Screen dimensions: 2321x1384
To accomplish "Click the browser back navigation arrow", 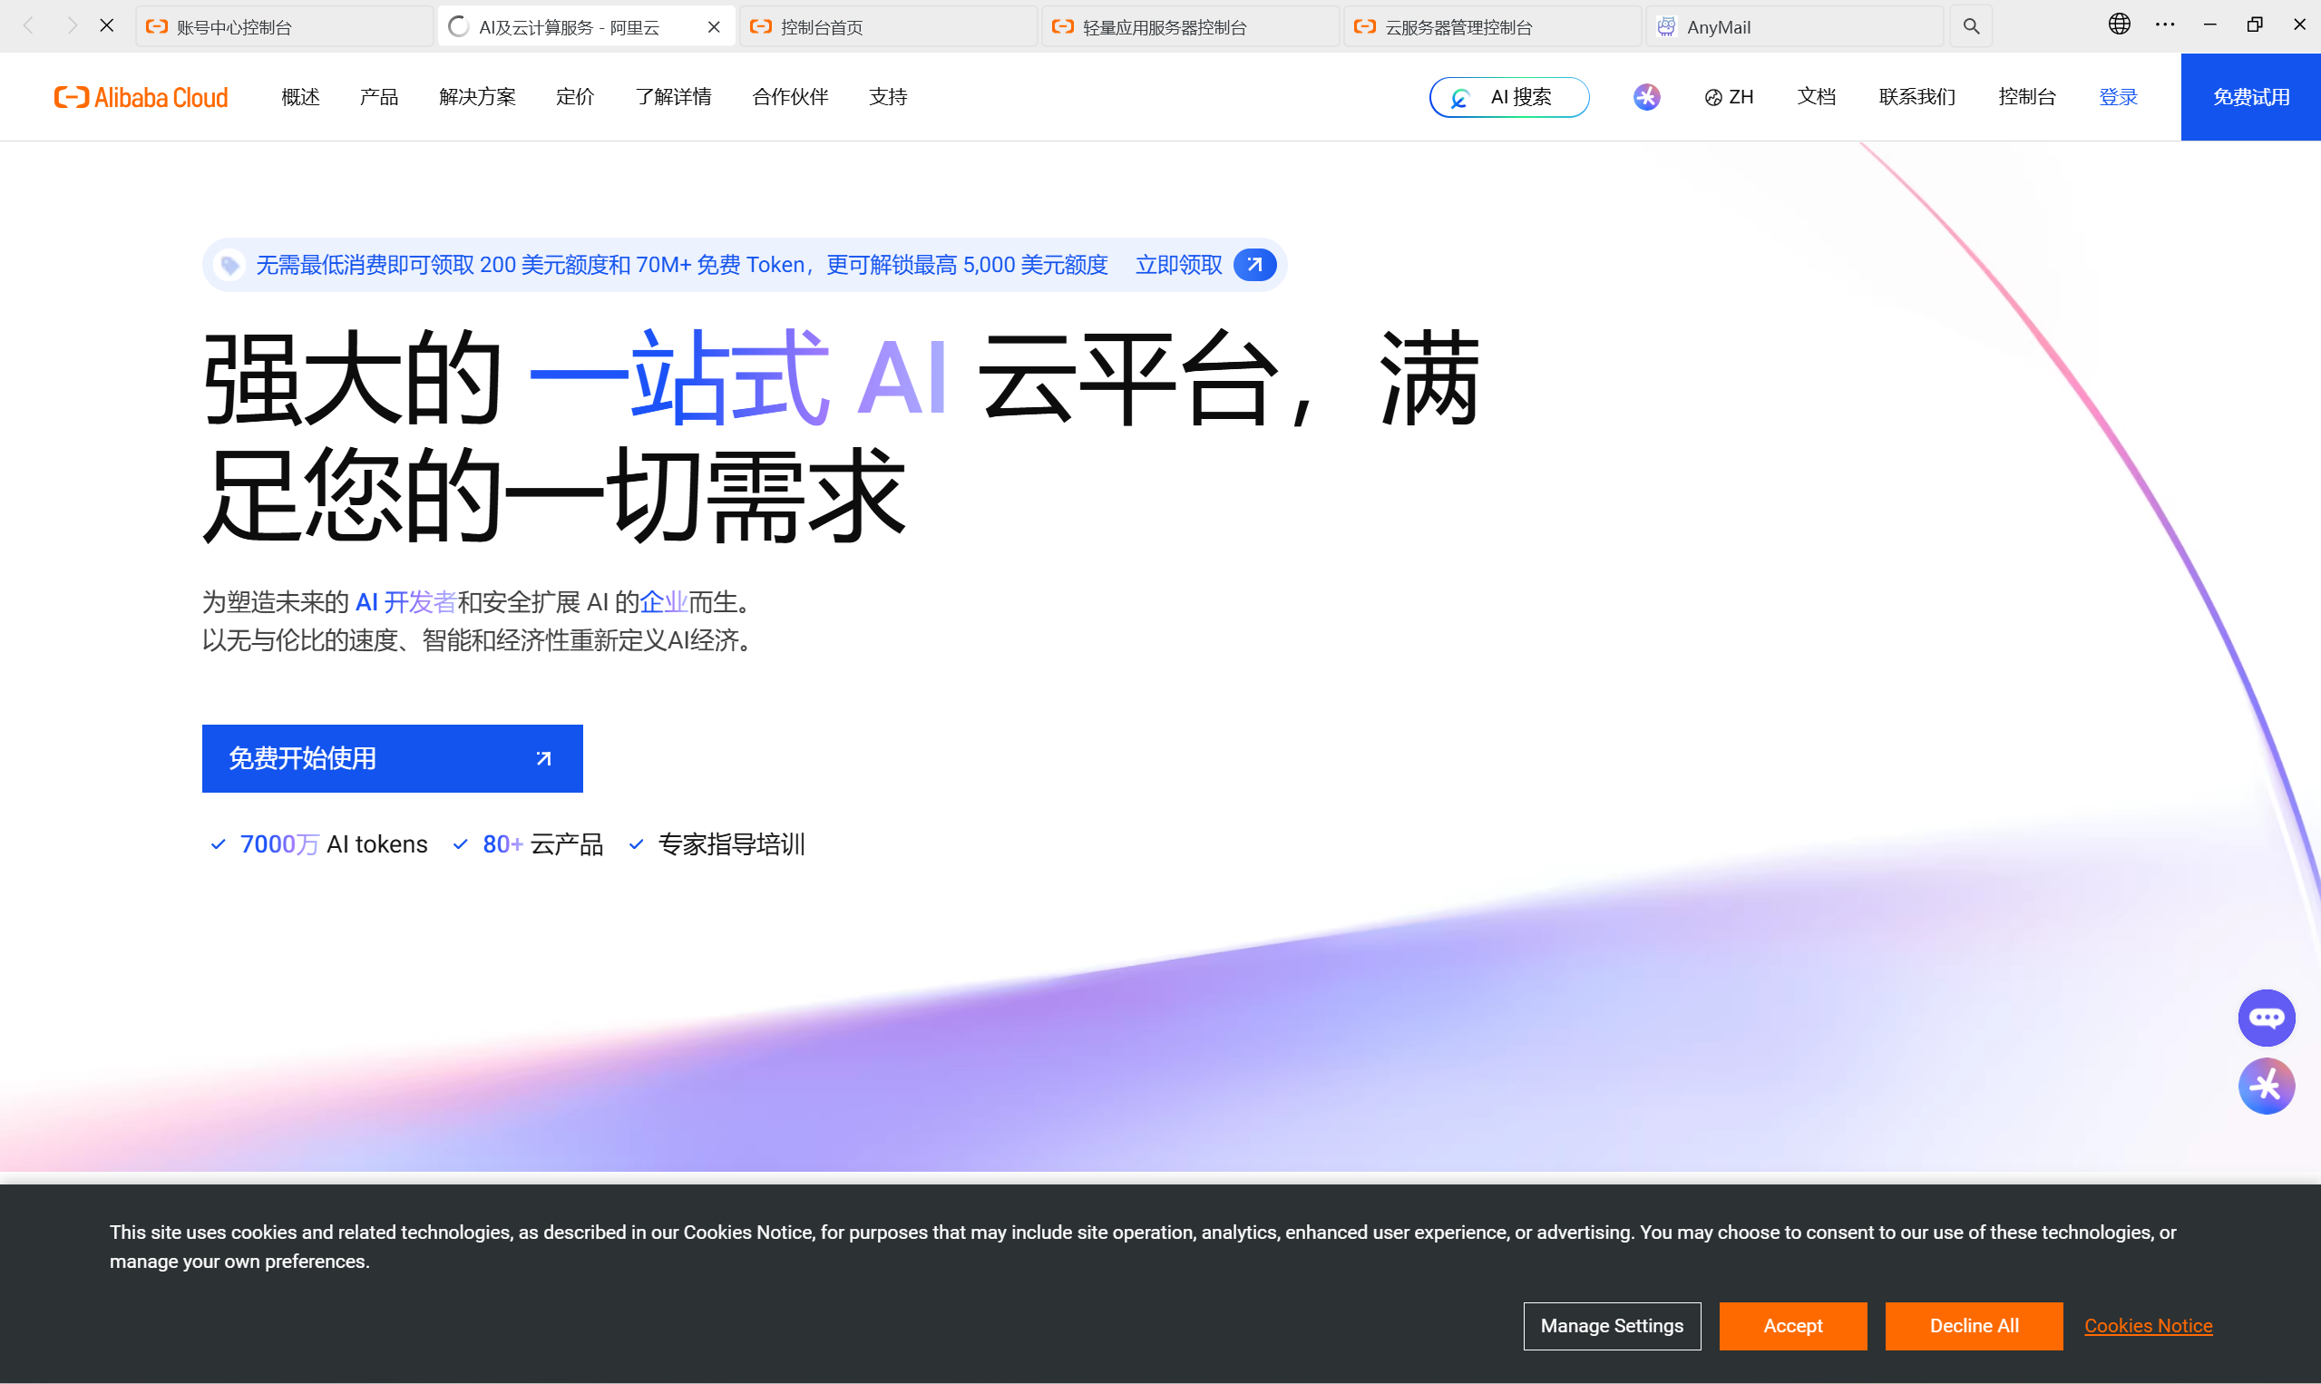I will click(27, 25).
